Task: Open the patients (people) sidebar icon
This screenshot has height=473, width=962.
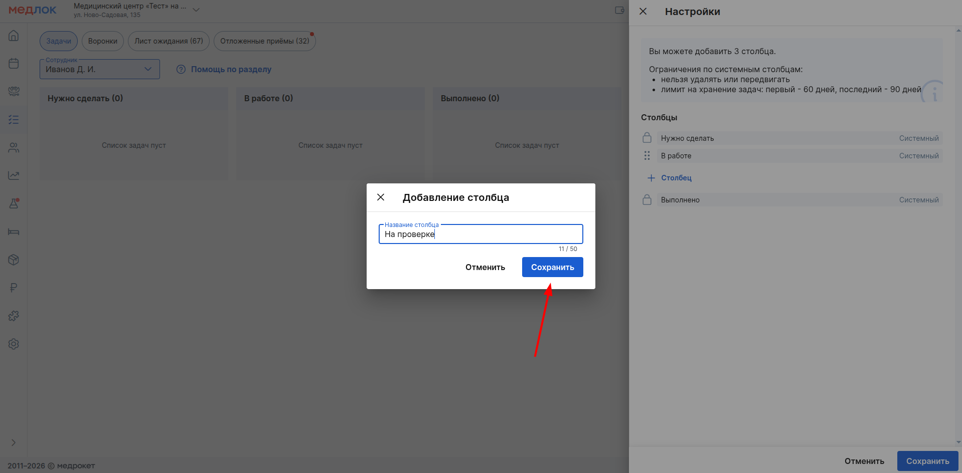Action: pyautogui.click(x=14, y=148)
